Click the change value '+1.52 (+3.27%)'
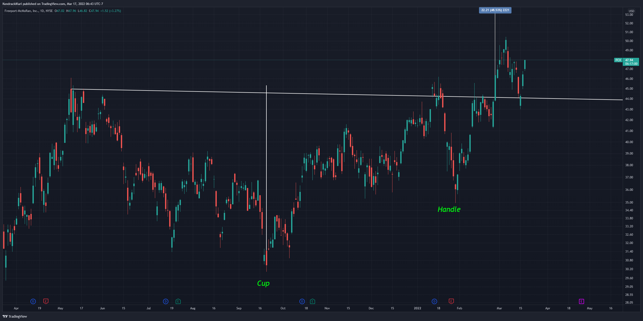Image resolution: width=643 pixels, height=321 pixels. (x=110, y=11)
